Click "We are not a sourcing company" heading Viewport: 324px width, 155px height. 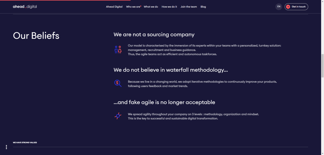pyautogui.click(x=154, y=35)
